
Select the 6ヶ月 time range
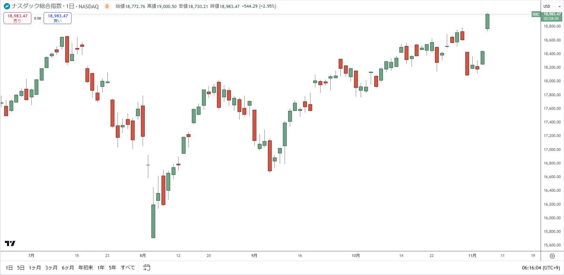coord(68,268)
